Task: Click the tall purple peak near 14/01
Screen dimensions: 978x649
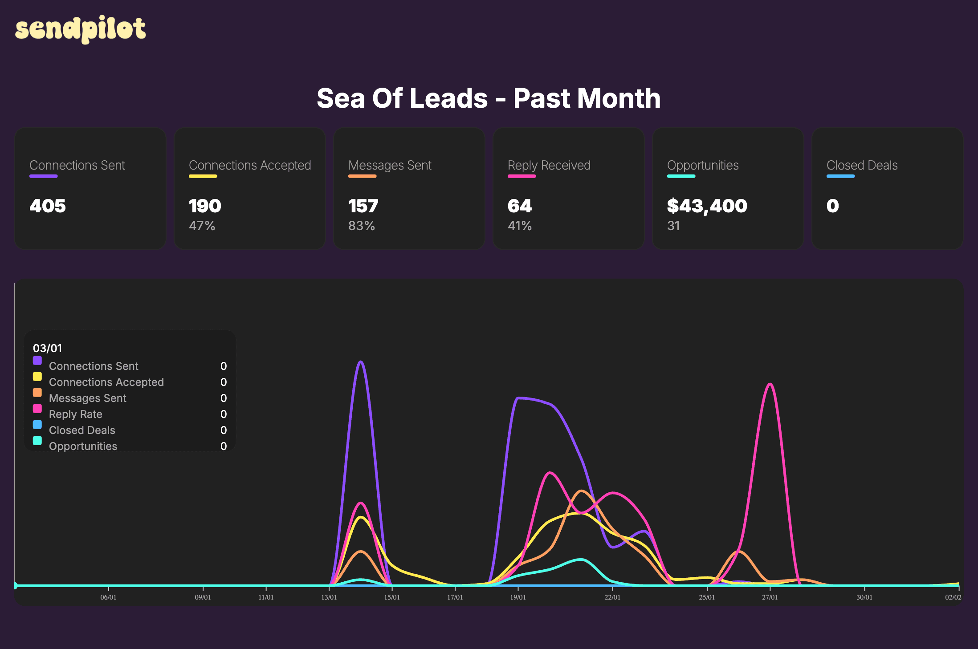Action: click(361, 363)
